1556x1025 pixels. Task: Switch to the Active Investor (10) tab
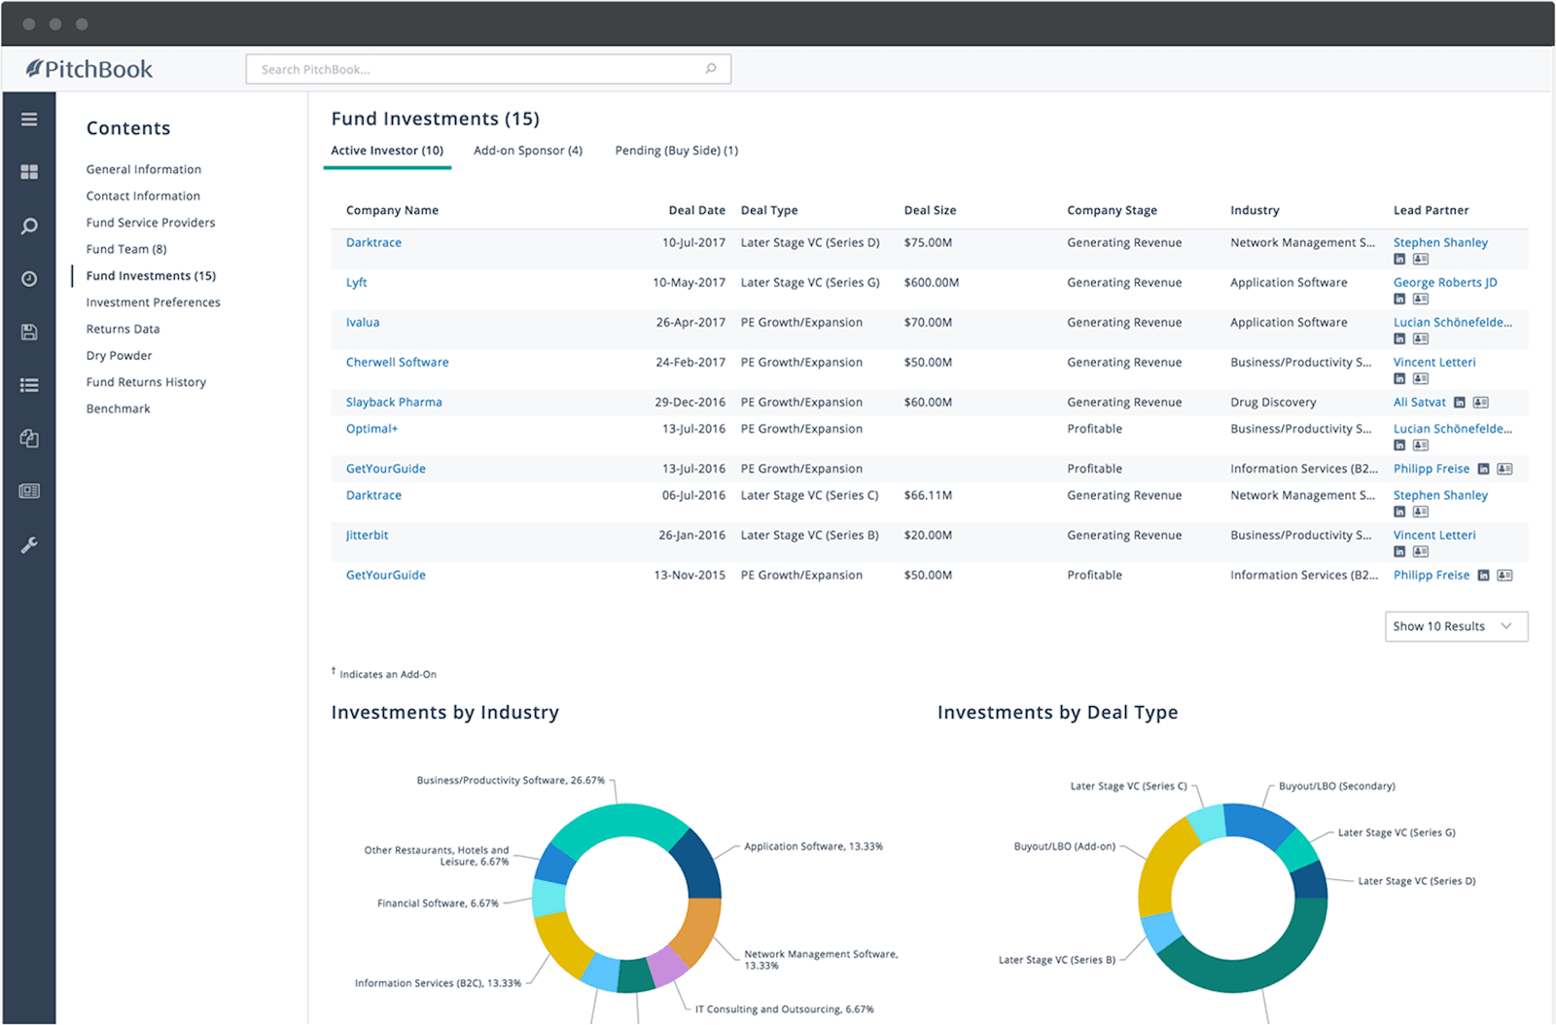click(x=387, y=151)
